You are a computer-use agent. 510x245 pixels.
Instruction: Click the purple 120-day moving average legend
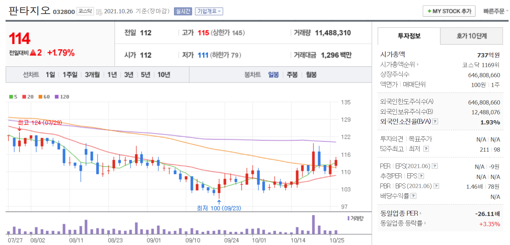click(62, 97)
